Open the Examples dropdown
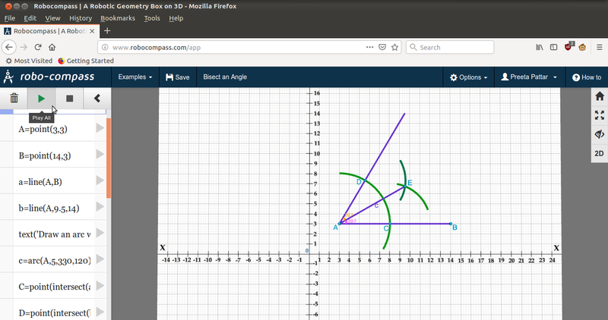Screen dimensions: 608x320 point(135,77)
